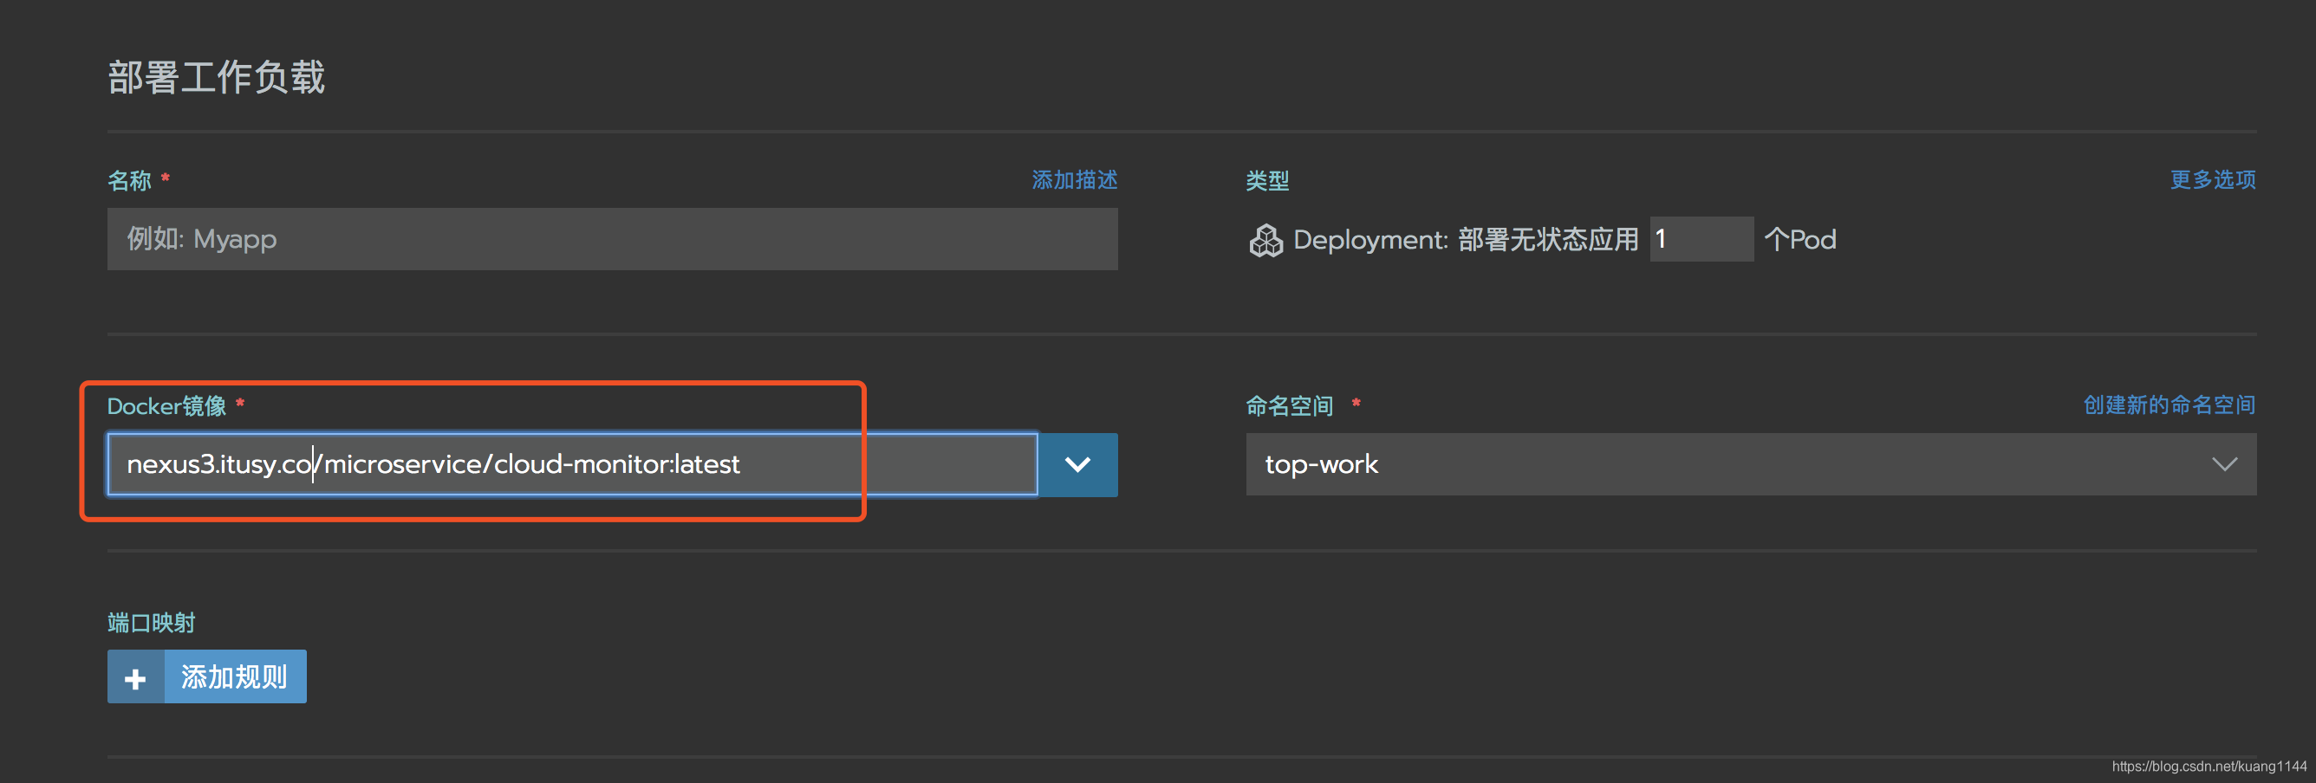The image size is (2316, 783).
Task: Click the 部署工作负载 heading
Action: [217, 77]
